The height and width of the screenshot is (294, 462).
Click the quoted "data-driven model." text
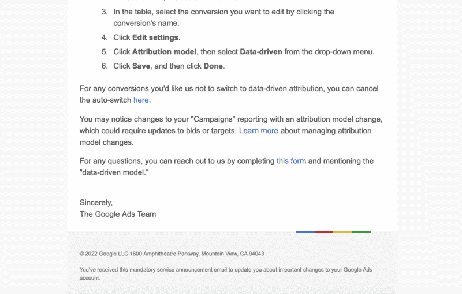(x=114, y=172)
